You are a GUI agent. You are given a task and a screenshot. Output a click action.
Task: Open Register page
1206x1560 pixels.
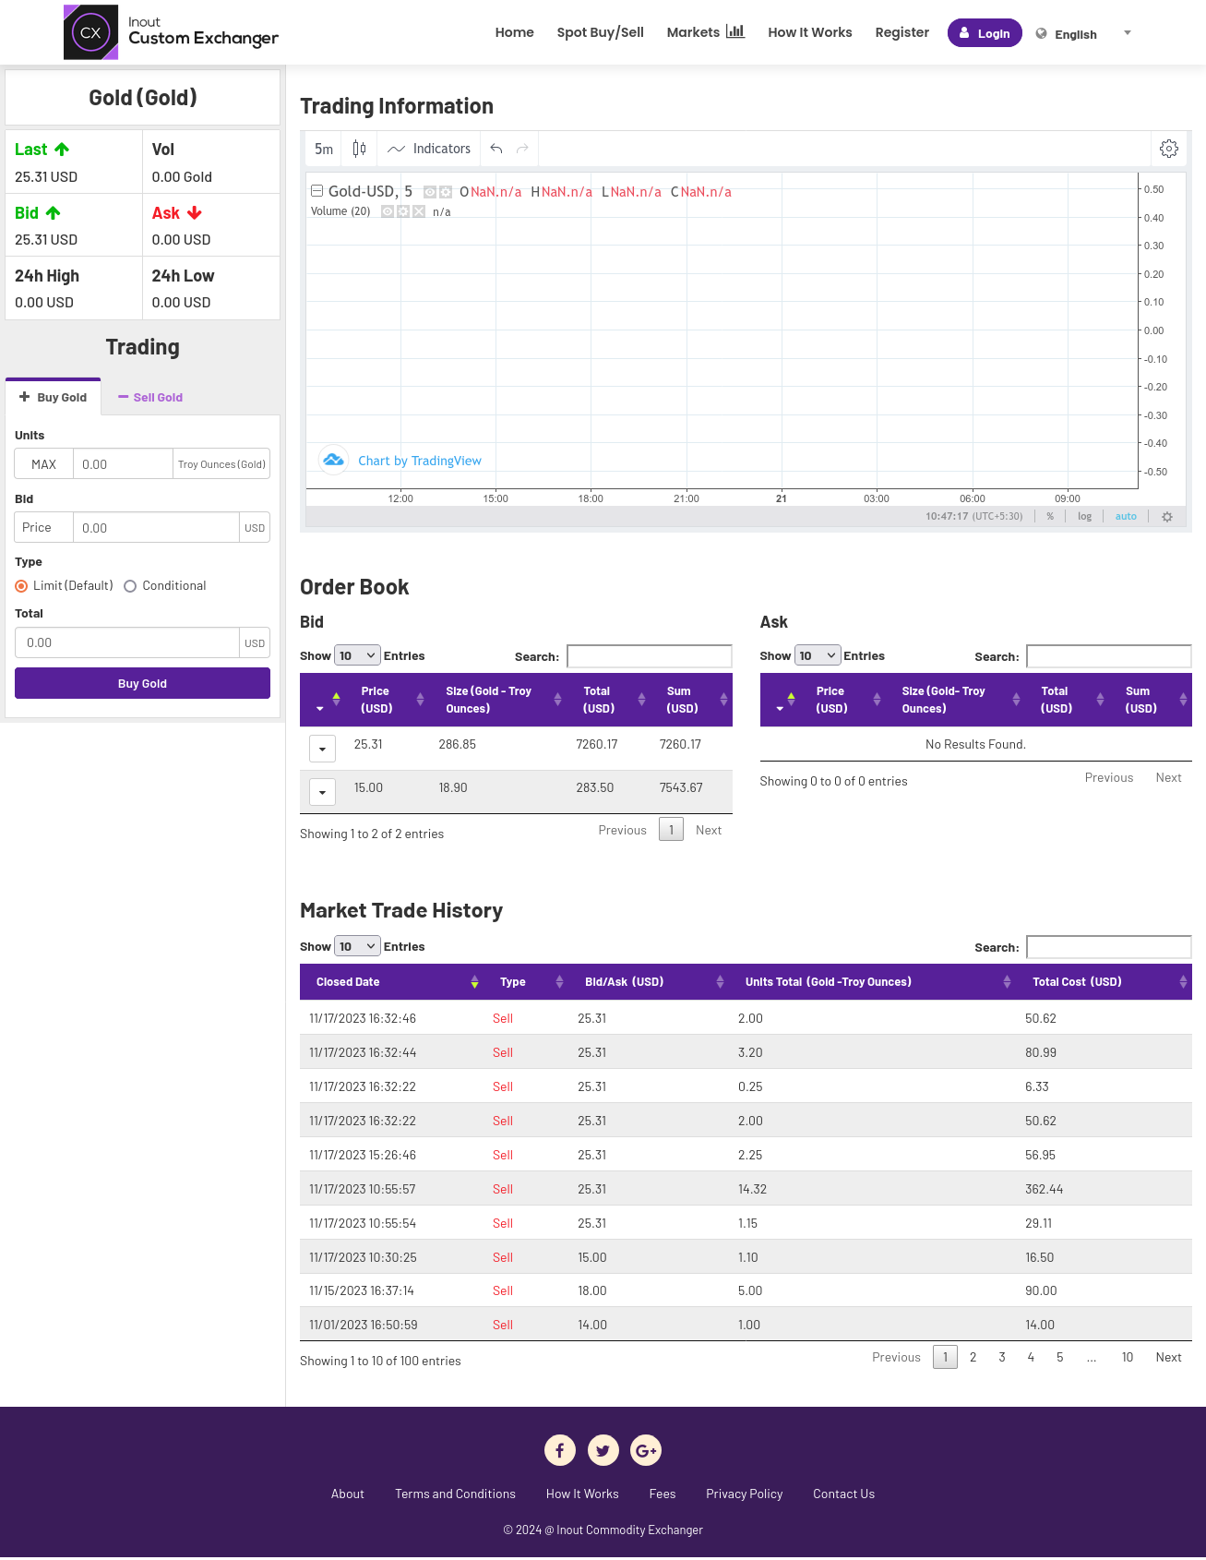(902, 32)
